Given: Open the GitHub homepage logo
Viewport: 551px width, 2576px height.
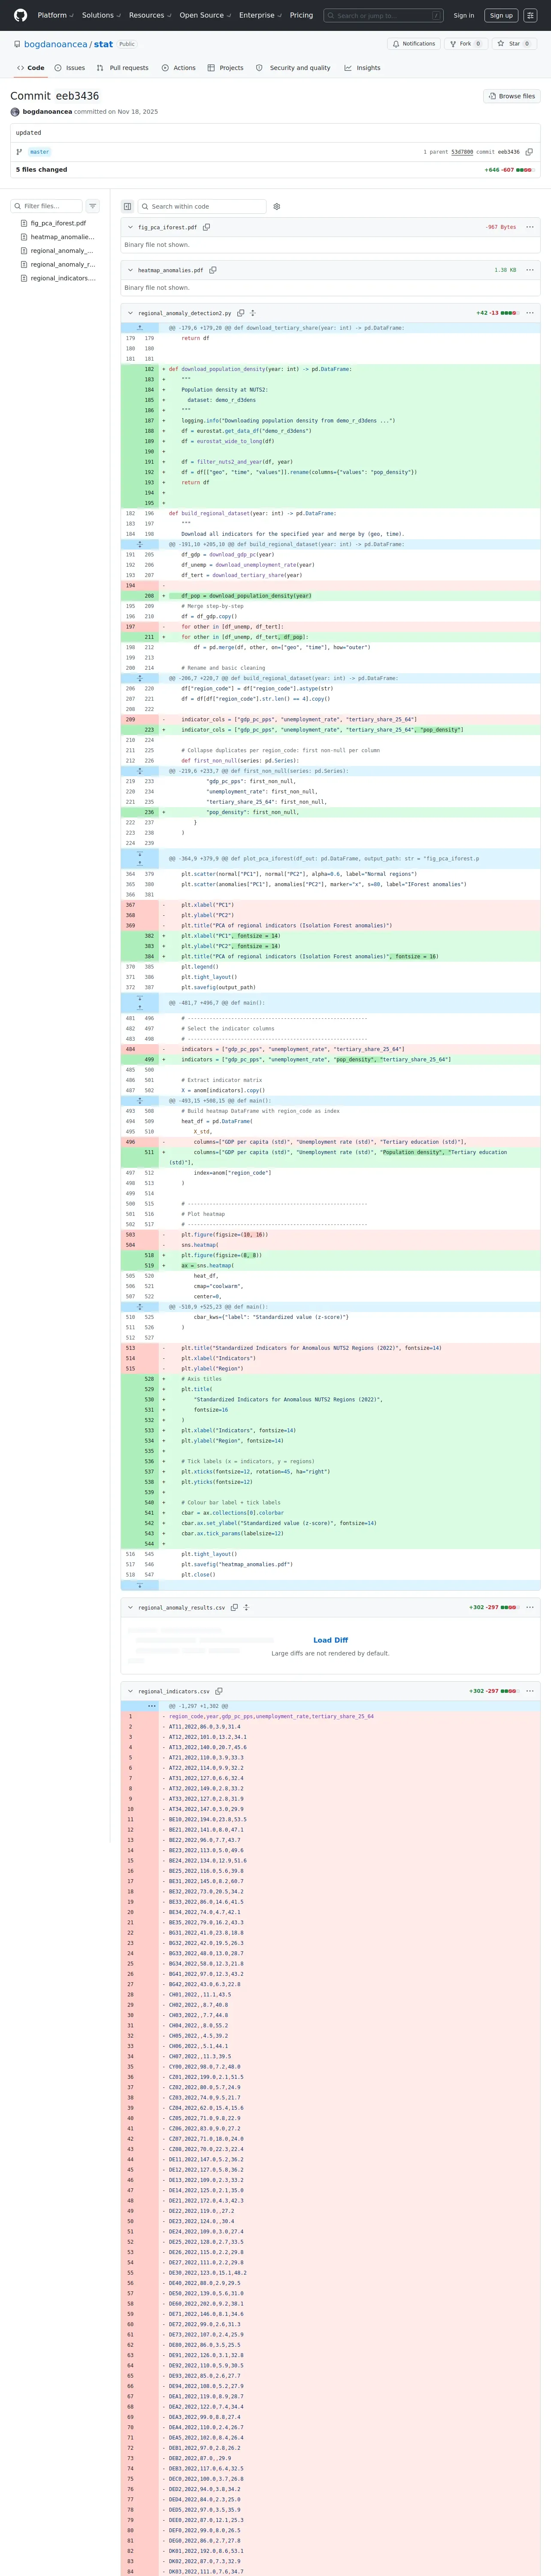Looking at the screenshot, I should (x=21, y=15).
